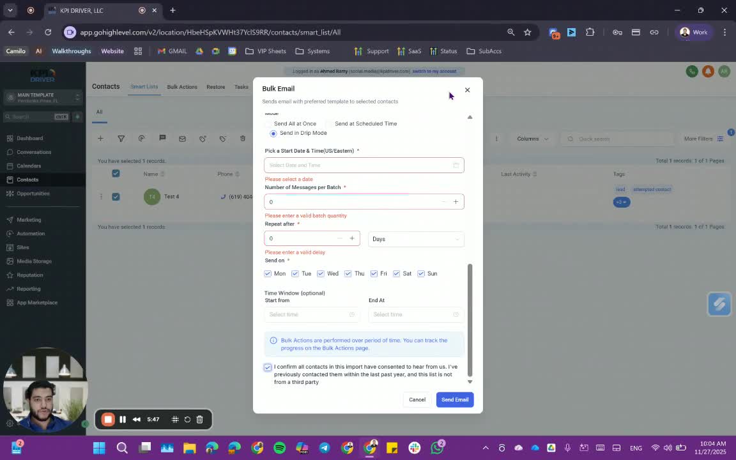
Task: Open the Start Date and Time picker field
Action: click(364, 165)
